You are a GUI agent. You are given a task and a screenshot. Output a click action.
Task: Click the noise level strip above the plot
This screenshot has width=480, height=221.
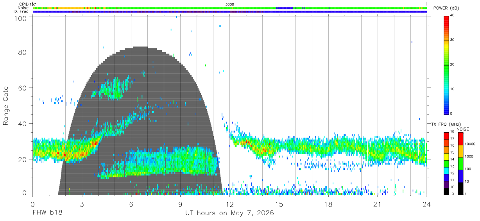(x=230, y=8)
